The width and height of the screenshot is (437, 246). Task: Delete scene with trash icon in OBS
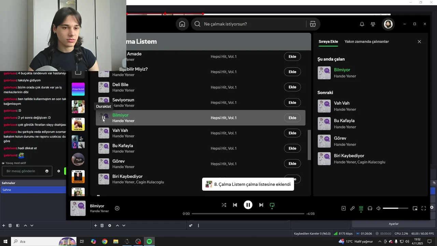[x=10, y=225]
